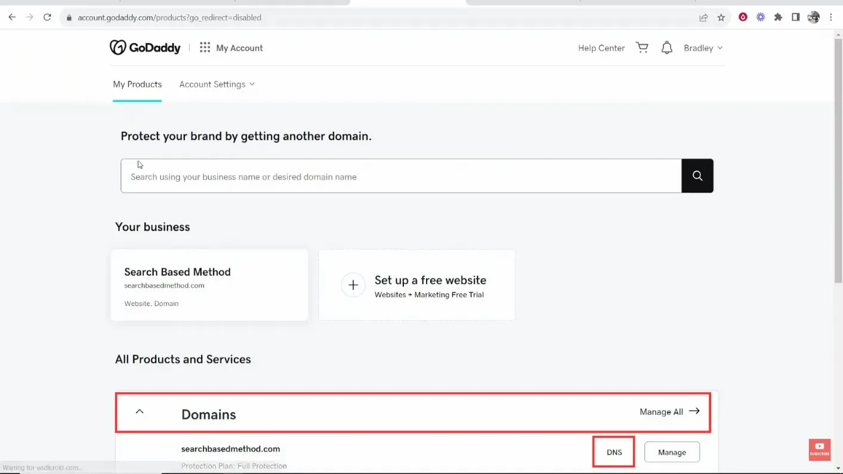Image resolution: width=843 pixels, height=474 pixels.
Task: Click the 'Website, Domain' label
Action: pyautogui.click(x=152, y=303)
